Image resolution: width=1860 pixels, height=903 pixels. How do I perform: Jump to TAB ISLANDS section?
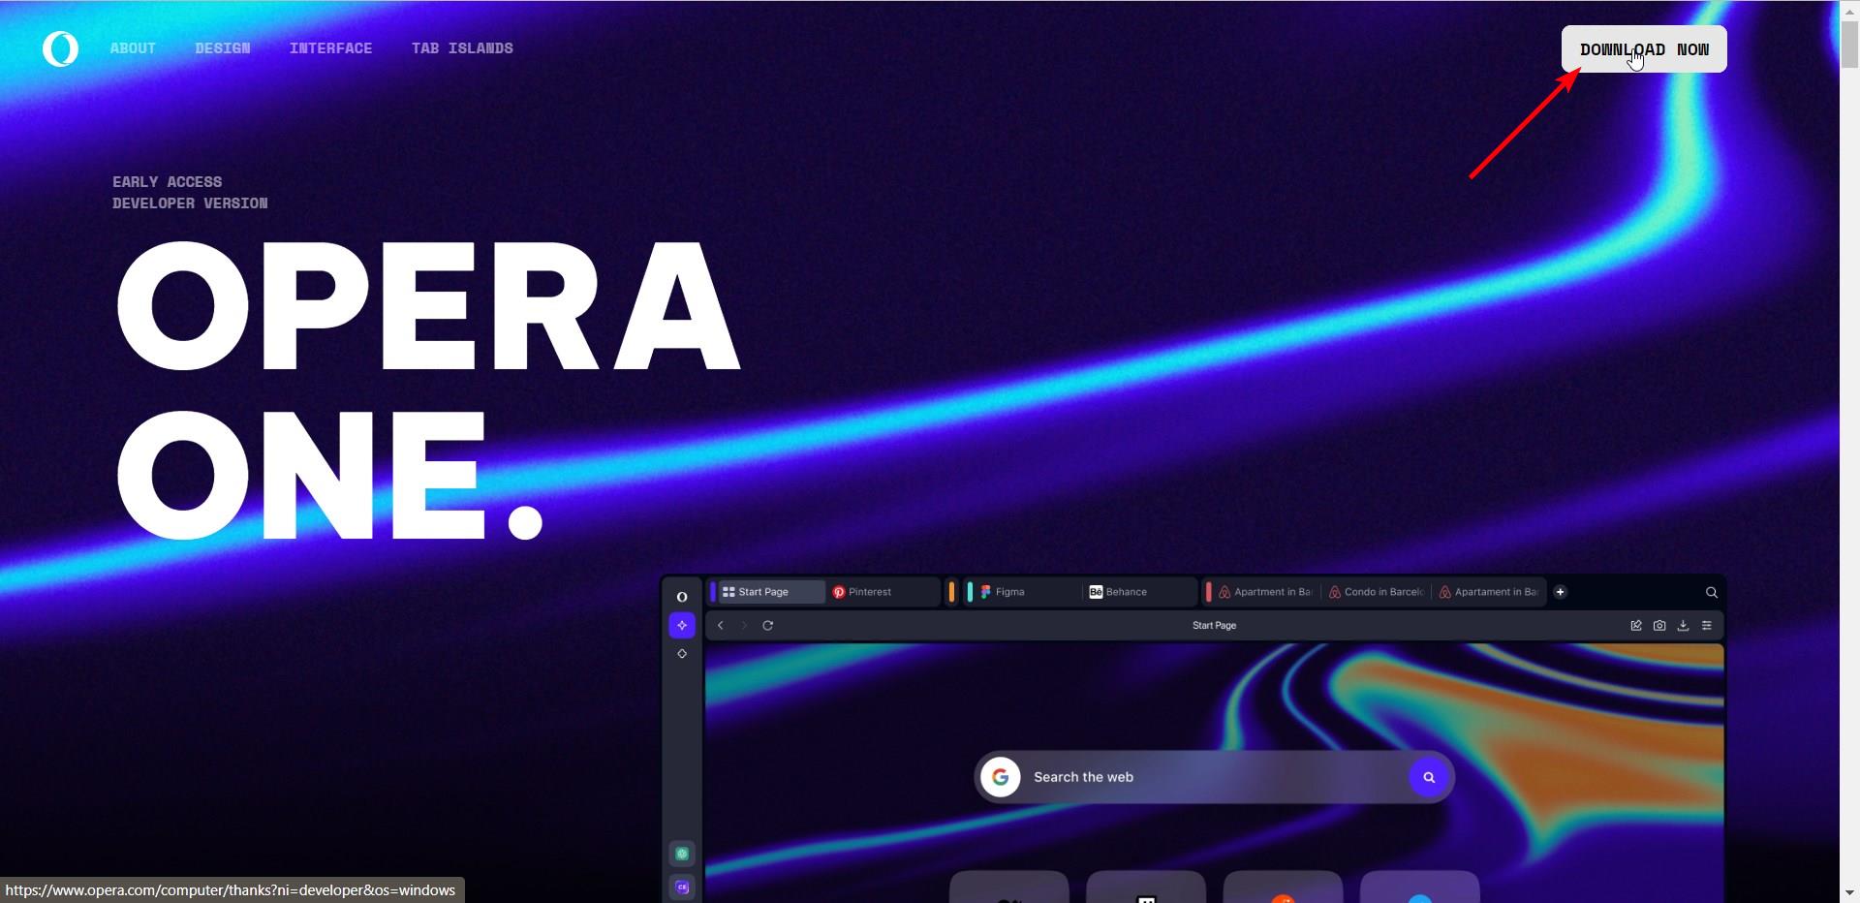tap(462, 48)
